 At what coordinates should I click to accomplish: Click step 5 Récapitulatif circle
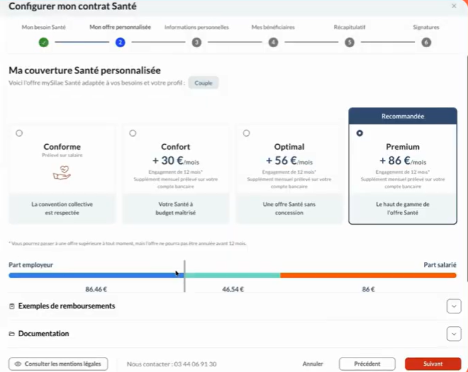(x=349, y=42)
